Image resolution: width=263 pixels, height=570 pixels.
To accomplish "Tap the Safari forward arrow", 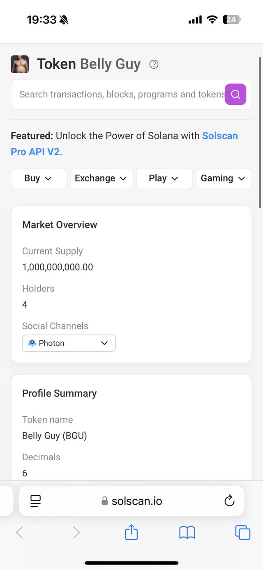I will 76,533.
